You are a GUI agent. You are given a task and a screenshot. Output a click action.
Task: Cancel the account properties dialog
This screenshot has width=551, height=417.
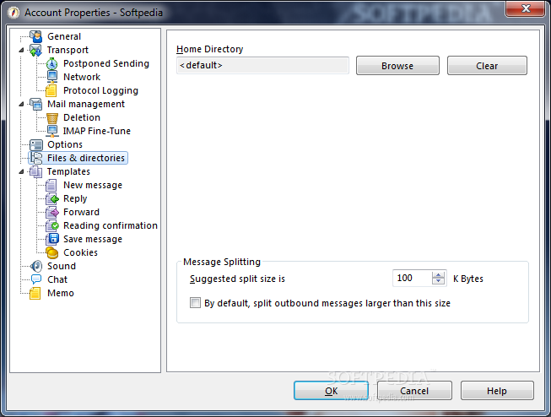(x=414, y=391)
